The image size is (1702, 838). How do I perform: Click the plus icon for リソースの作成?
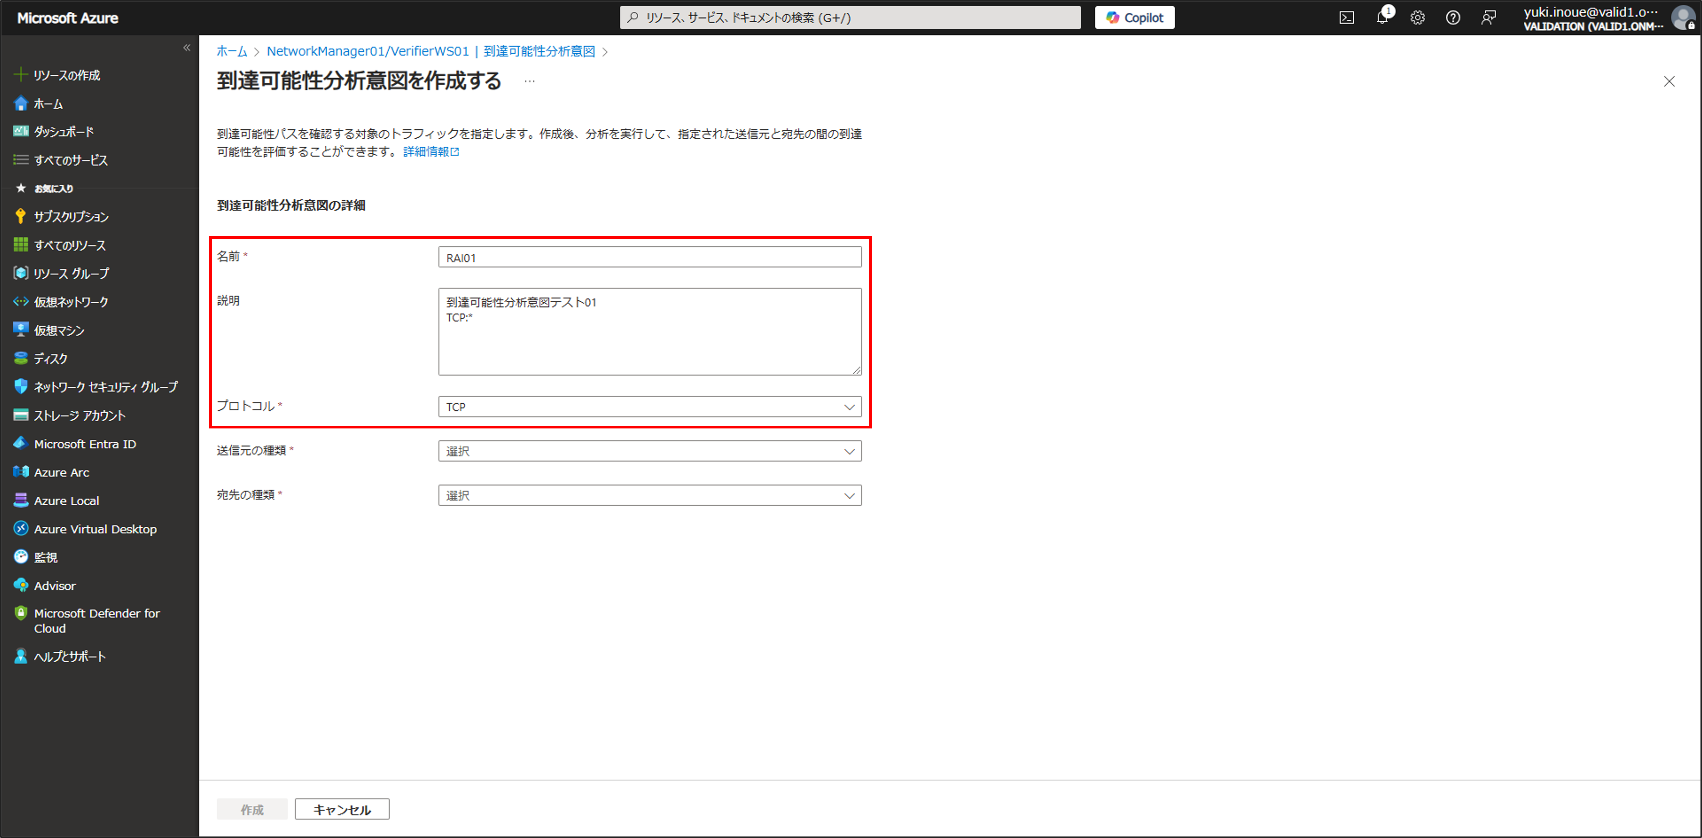point(21,74)
